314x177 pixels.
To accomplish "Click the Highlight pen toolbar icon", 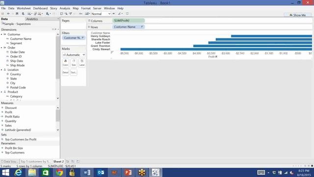I will (x=120, y=14).
